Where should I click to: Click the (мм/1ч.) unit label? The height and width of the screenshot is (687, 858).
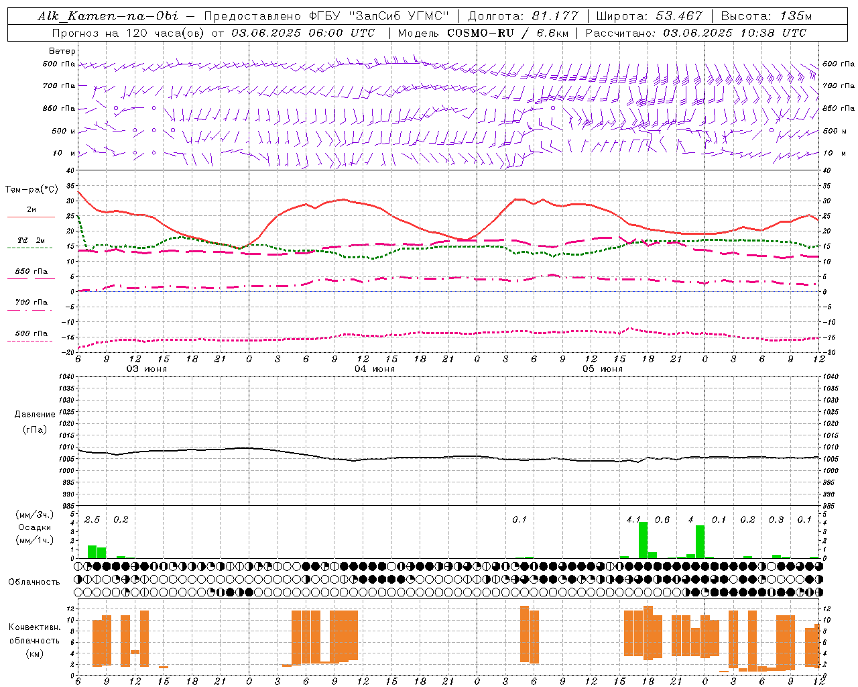tap(35, 540)
